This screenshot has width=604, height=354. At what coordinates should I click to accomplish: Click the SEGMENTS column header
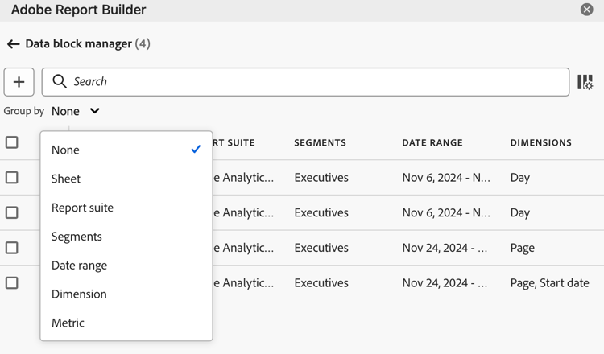tap(320, 142)
